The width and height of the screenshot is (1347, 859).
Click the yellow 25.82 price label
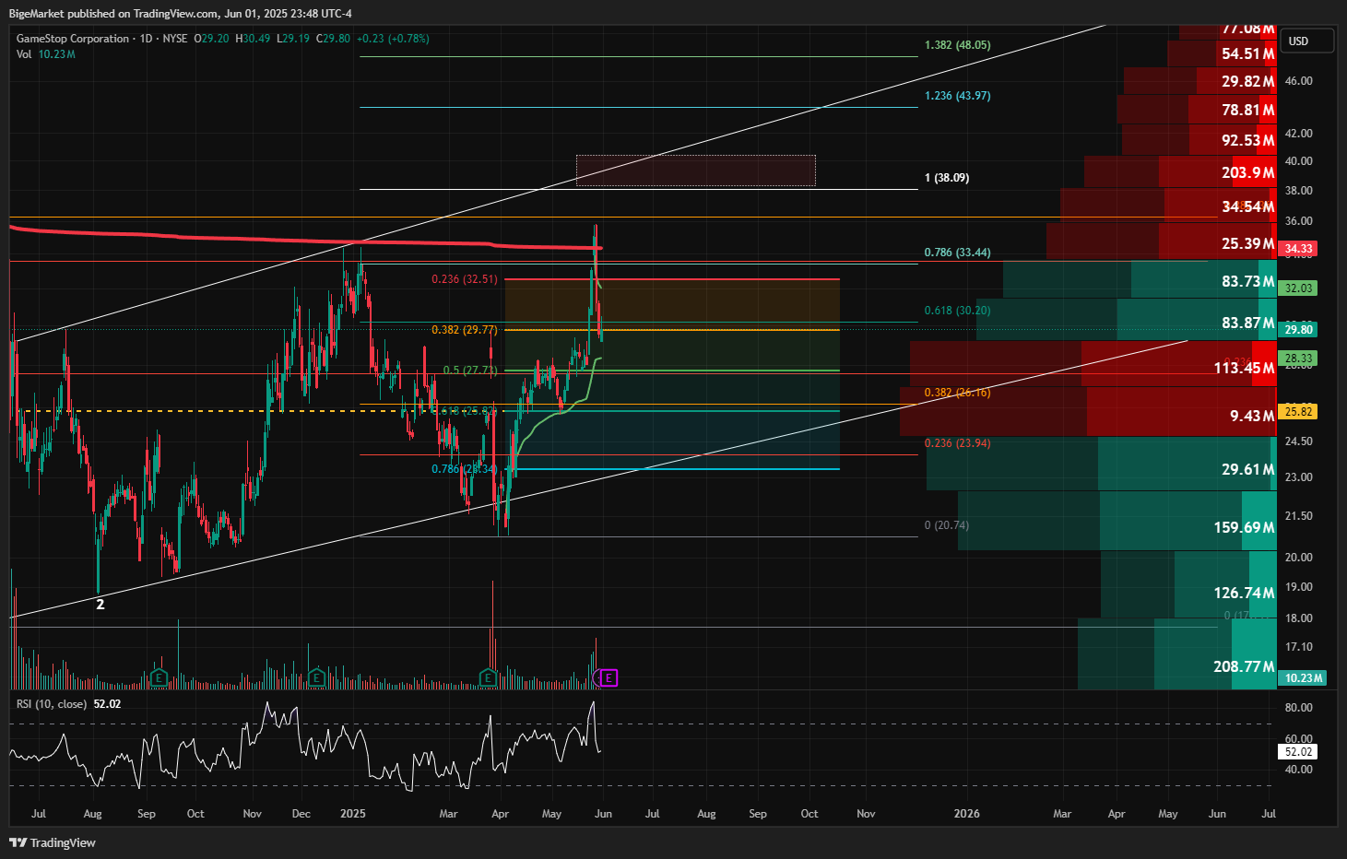point(1299,412)
